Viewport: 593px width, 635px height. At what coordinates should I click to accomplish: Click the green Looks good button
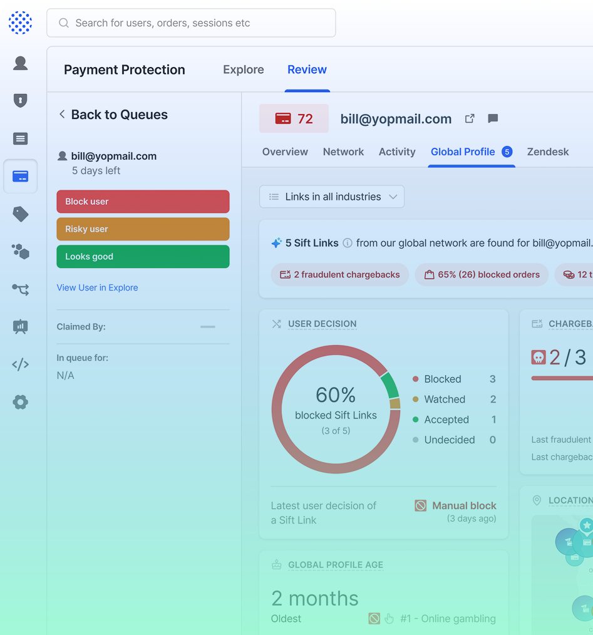(143, 257)
